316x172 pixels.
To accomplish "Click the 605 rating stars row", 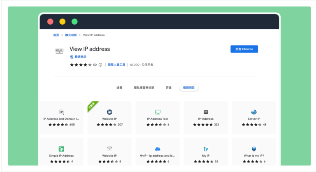I will click(58, 125).
